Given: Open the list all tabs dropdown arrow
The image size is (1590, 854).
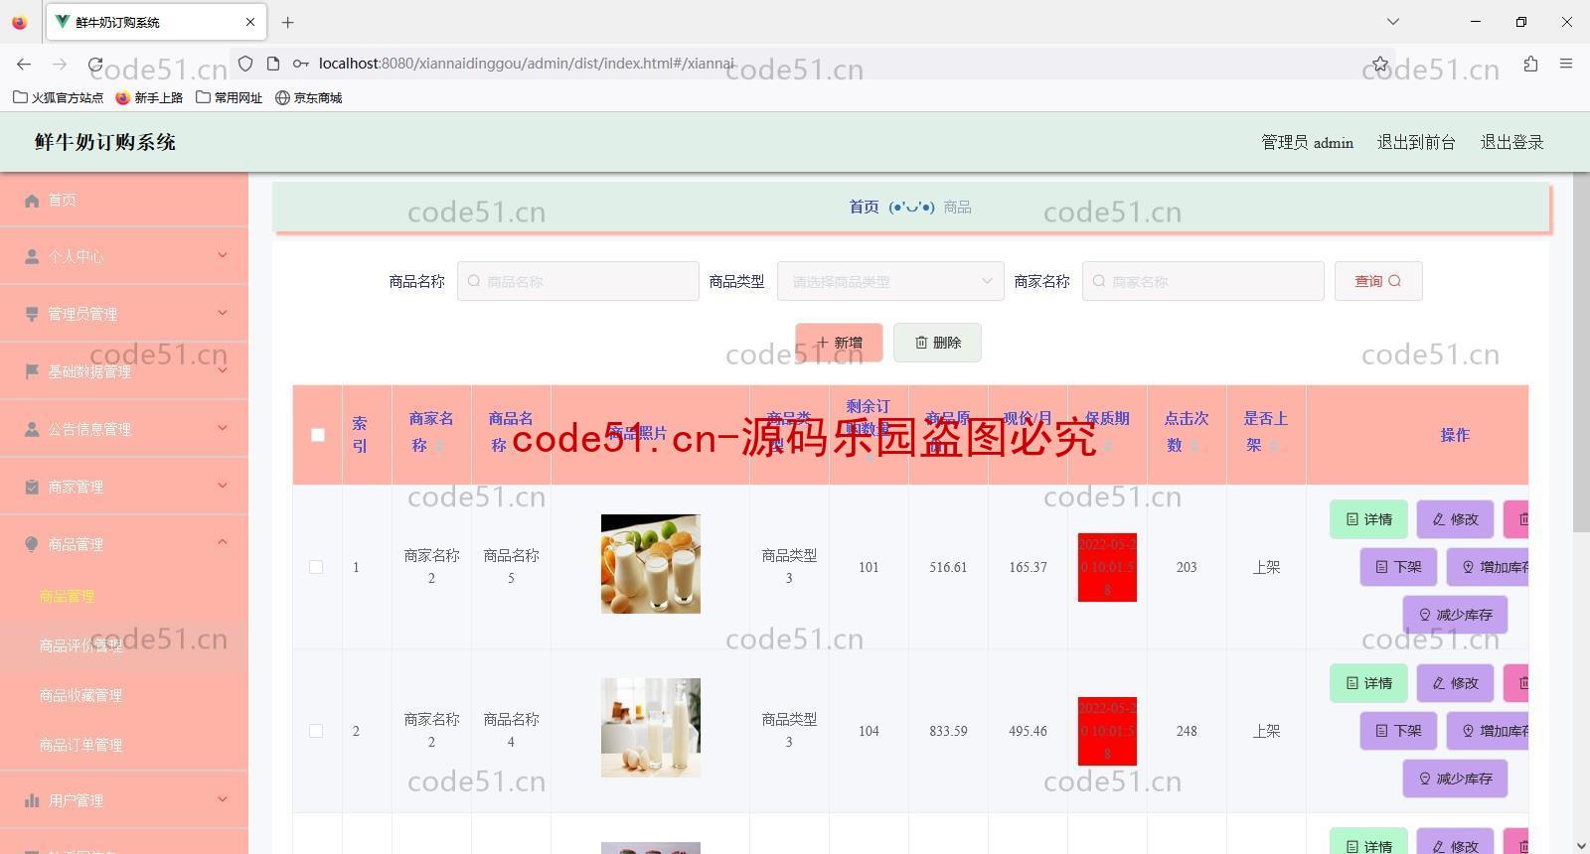Looking at the screenshot, I should [x=1392, y=22].
